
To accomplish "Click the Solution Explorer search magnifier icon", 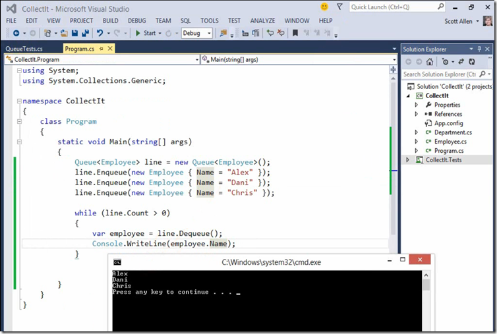I will (482, 74).
